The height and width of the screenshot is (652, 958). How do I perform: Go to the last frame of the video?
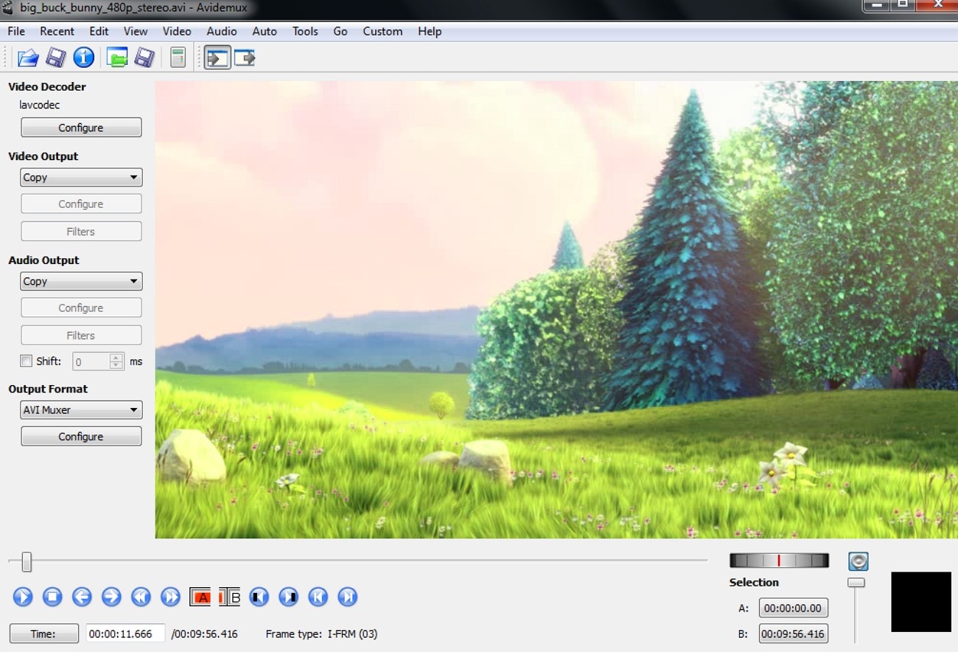point(347,597)
